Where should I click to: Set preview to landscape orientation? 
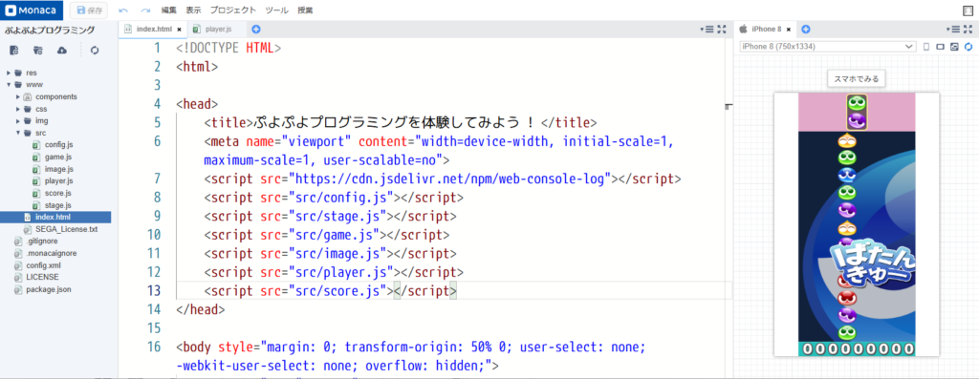941,46
